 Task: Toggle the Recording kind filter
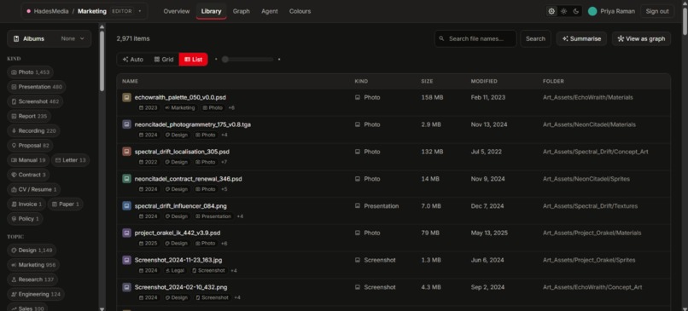pyautogui.click(x=33, y=130)
